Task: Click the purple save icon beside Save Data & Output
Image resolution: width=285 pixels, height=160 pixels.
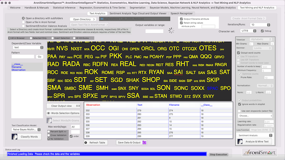Action: point(144,143)
